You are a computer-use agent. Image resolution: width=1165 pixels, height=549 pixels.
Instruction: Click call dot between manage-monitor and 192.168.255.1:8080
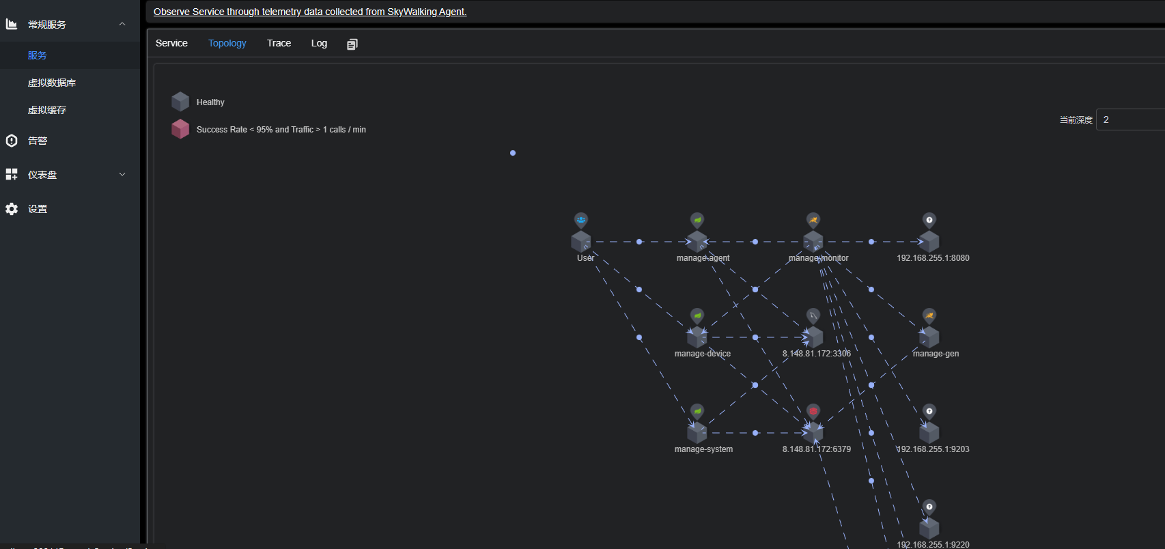click(871, 242)
